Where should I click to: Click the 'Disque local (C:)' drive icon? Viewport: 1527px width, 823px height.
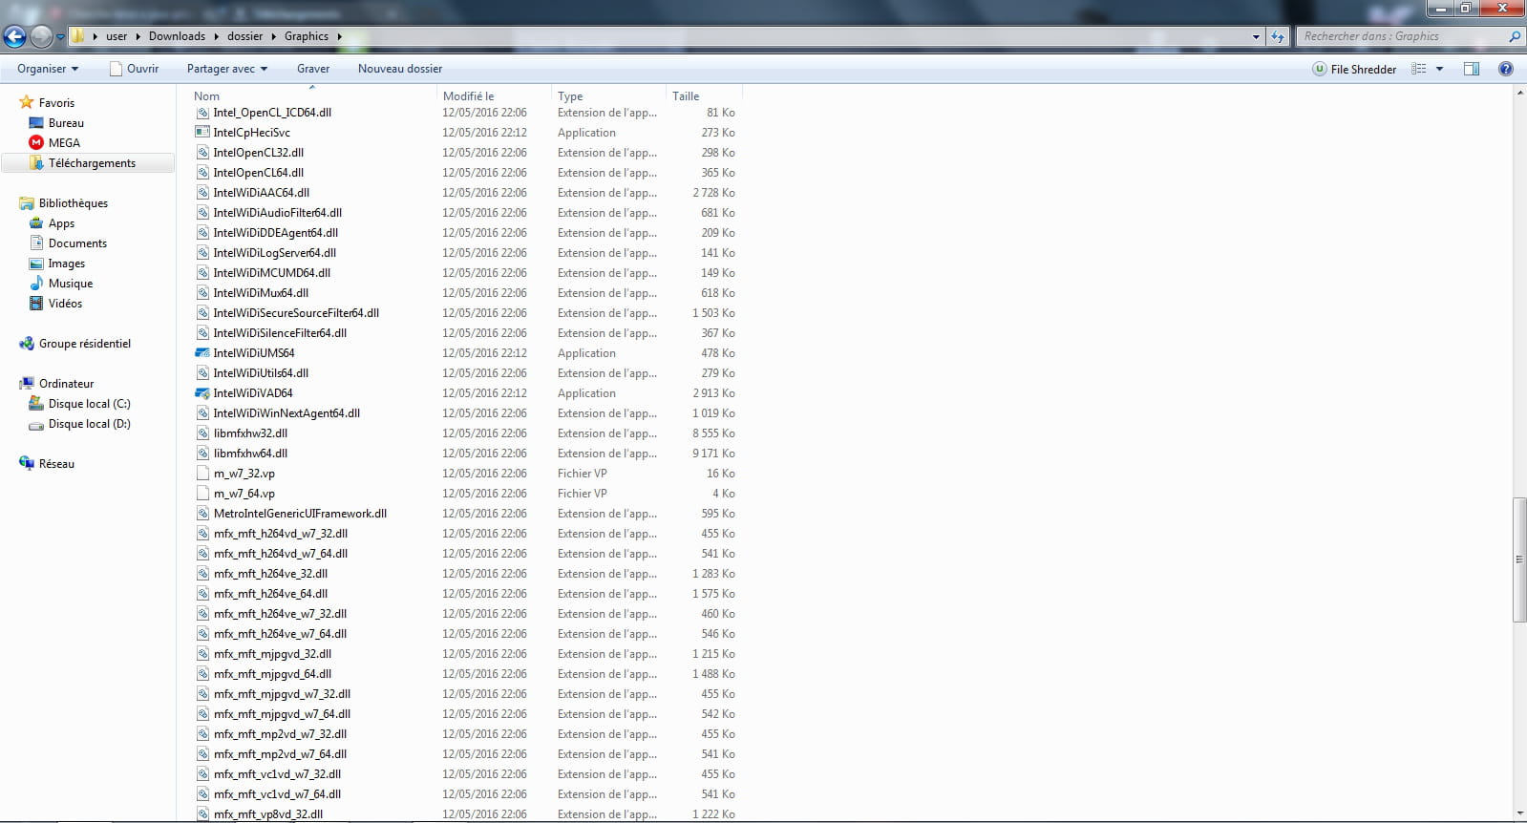(x=36, y=403)
